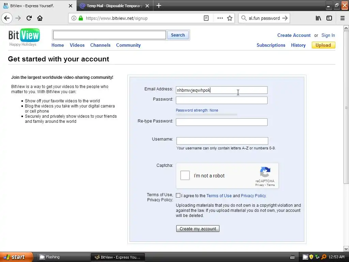Image resolution: width=349 pixels, height=262 pixels.
Task: Open the Terms of Use link
Action: click(219, 195)
